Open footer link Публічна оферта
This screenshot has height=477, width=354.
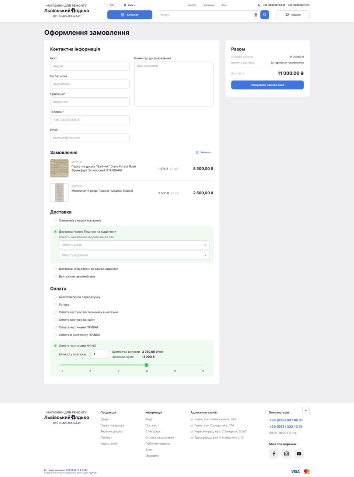tap(157, 443)
